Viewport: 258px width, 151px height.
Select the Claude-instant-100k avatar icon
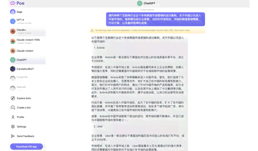[13, 41]
